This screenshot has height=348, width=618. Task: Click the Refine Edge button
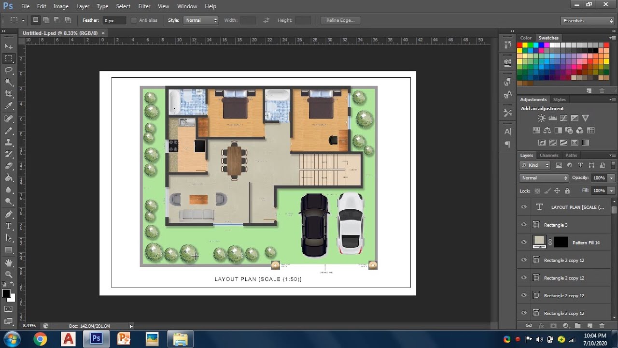(x=340, y=20)
